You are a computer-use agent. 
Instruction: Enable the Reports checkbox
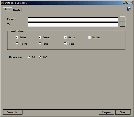click(17, 44)
